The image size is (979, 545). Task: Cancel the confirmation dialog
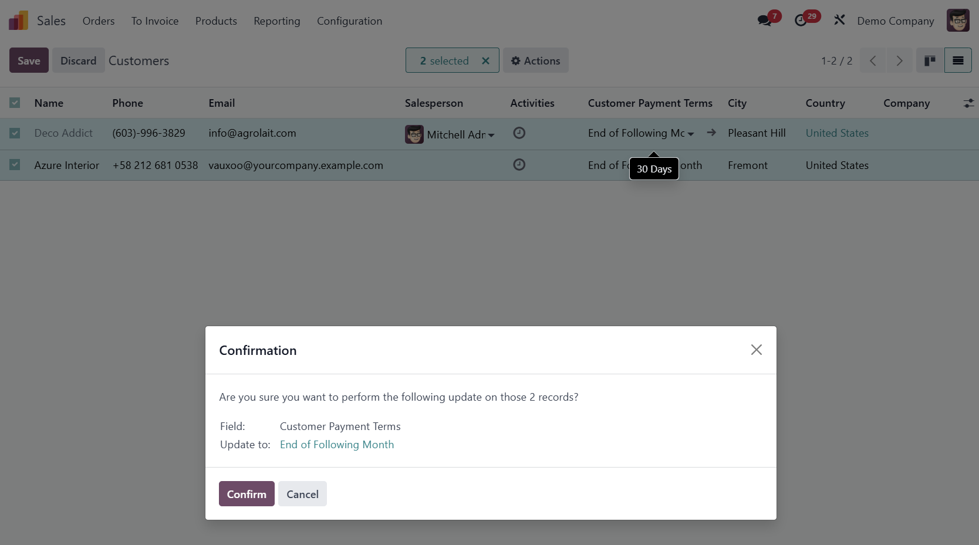(x=302, y=494)
